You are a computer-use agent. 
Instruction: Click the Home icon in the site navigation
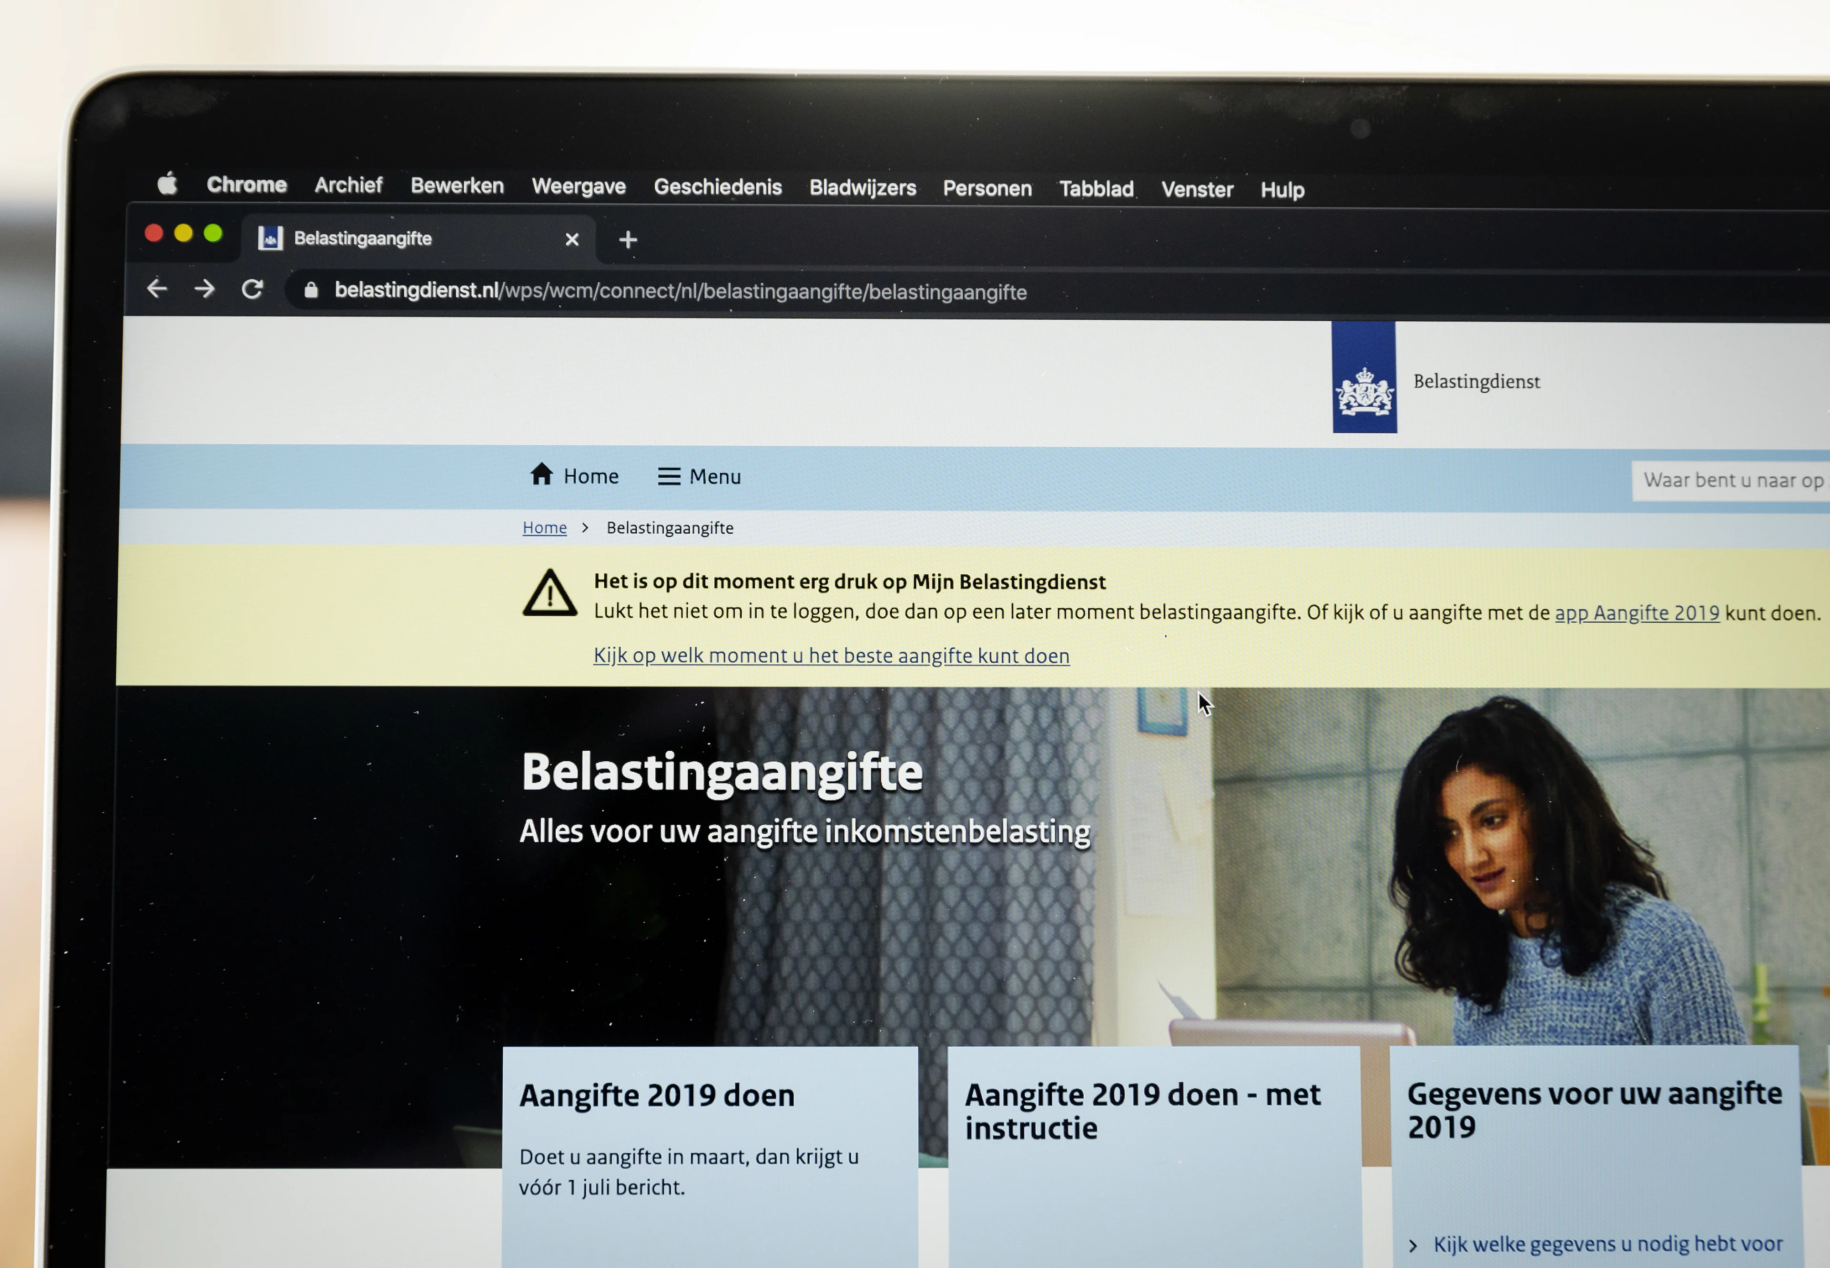543,475
